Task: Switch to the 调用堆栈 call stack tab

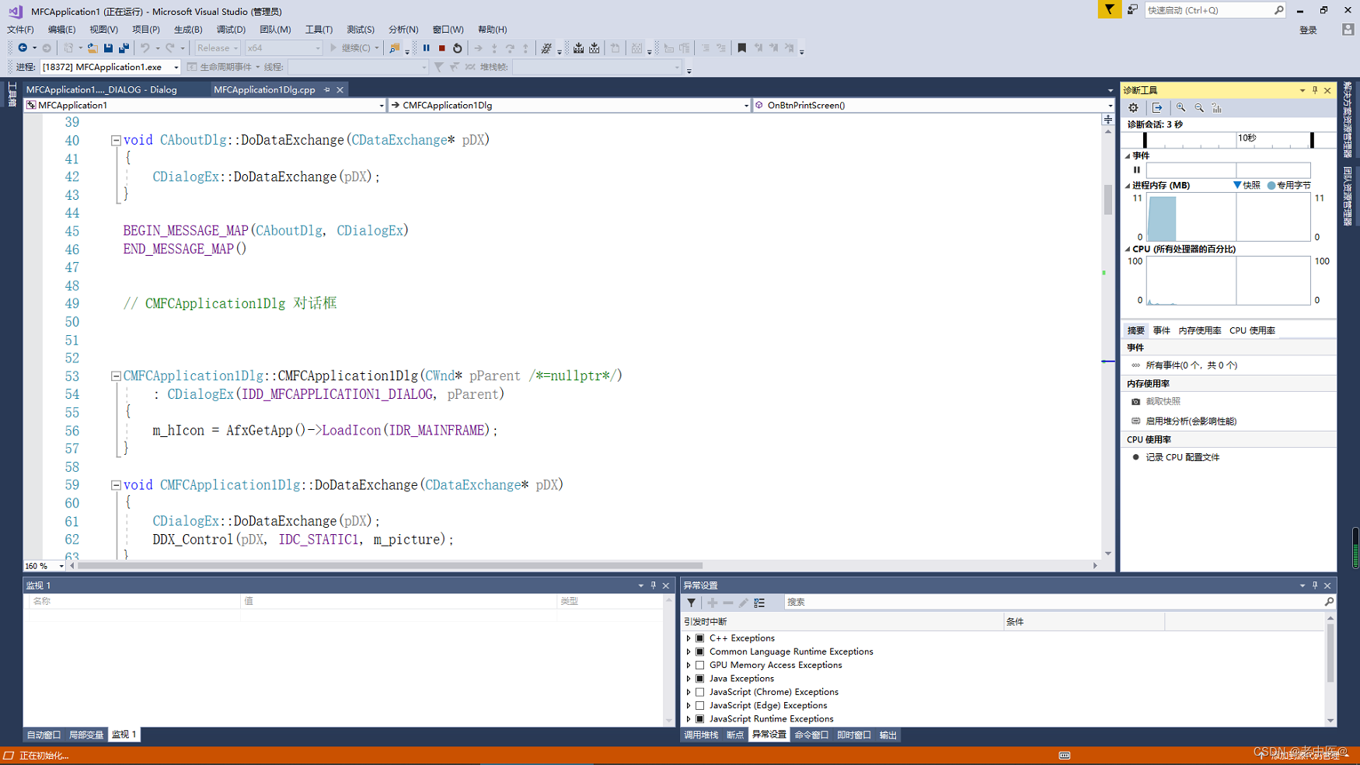Action: tap(701, 735)
